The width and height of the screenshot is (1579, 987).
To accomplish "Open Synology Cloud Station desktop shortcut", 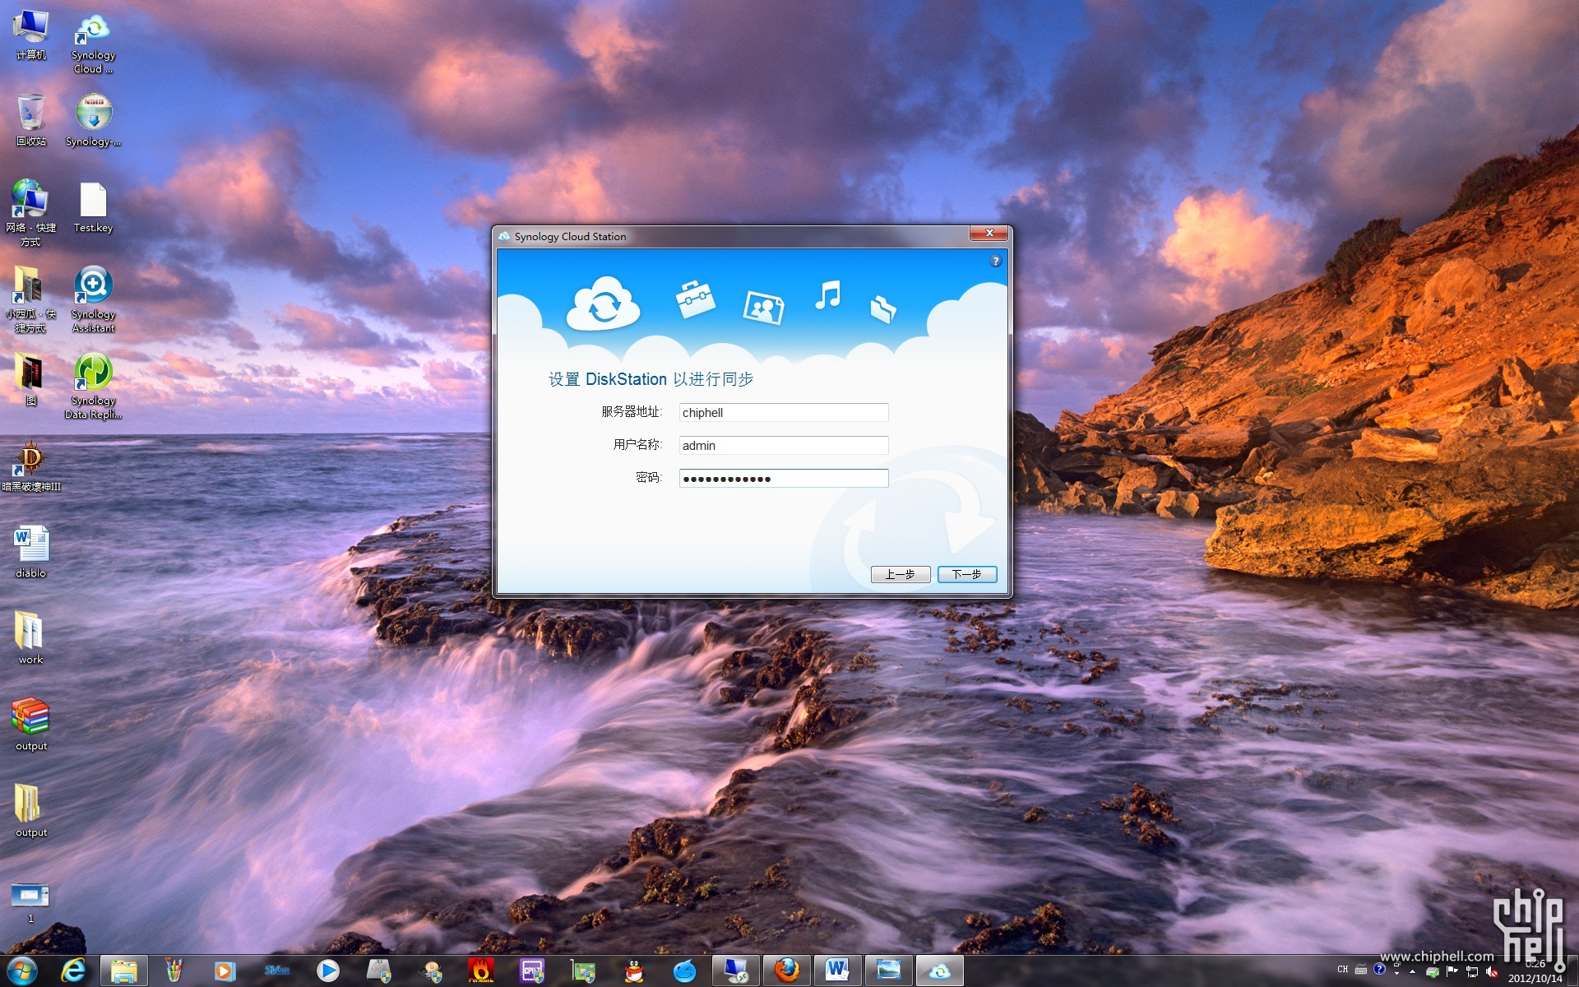I will (93, 43).
